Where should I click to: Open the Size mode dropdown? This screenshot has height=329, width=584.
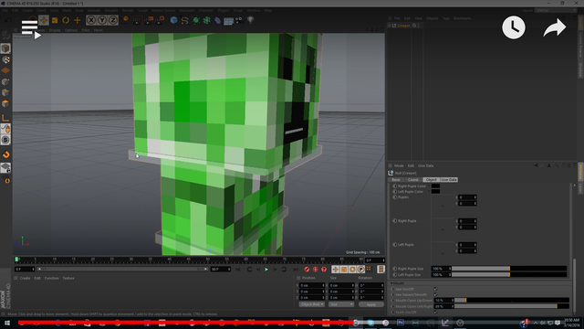click(x=341, y=304)
